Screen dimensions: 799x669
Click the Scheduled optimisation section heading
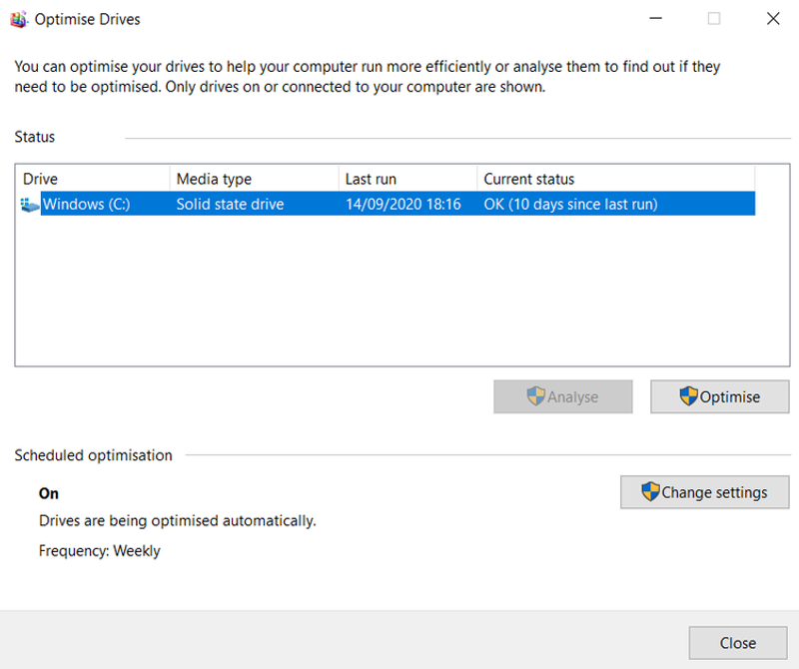93,455
